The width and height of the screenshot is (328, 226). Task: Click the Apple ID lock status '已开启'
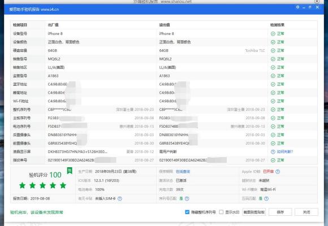[x=268, y=171]
